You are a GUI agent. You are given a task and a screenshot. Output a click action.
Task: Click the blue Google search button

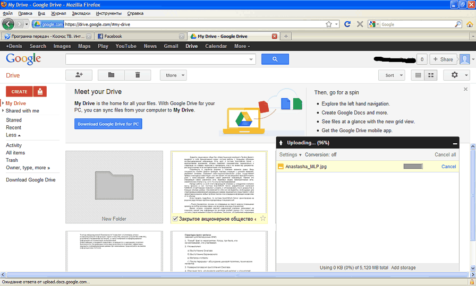pos(275,59)
